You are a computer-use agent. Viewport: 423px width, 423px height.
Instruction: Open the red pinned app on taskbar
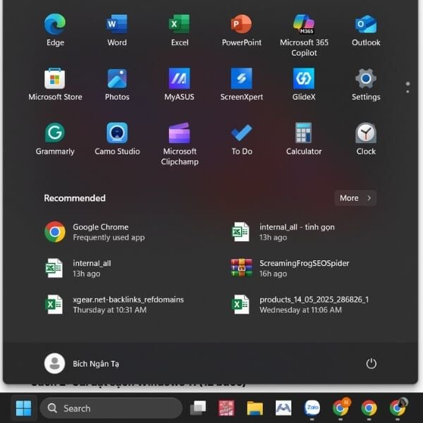(226, 408)
